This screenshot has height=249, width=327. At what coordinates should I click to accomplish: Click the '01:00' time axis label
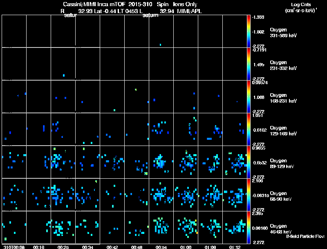[x=186, y=247]
